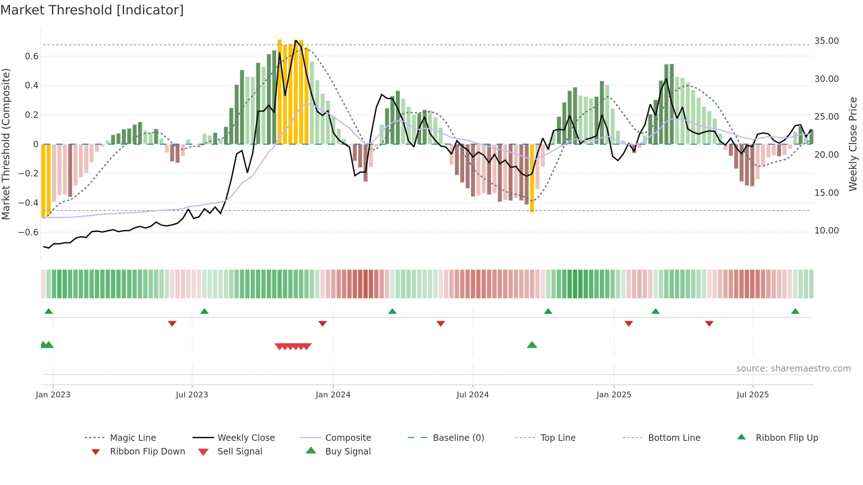Select the Ribbon Flip Up marker in March 2024
The width and height of the screenshot is (863, 485).
coord(392,311)
